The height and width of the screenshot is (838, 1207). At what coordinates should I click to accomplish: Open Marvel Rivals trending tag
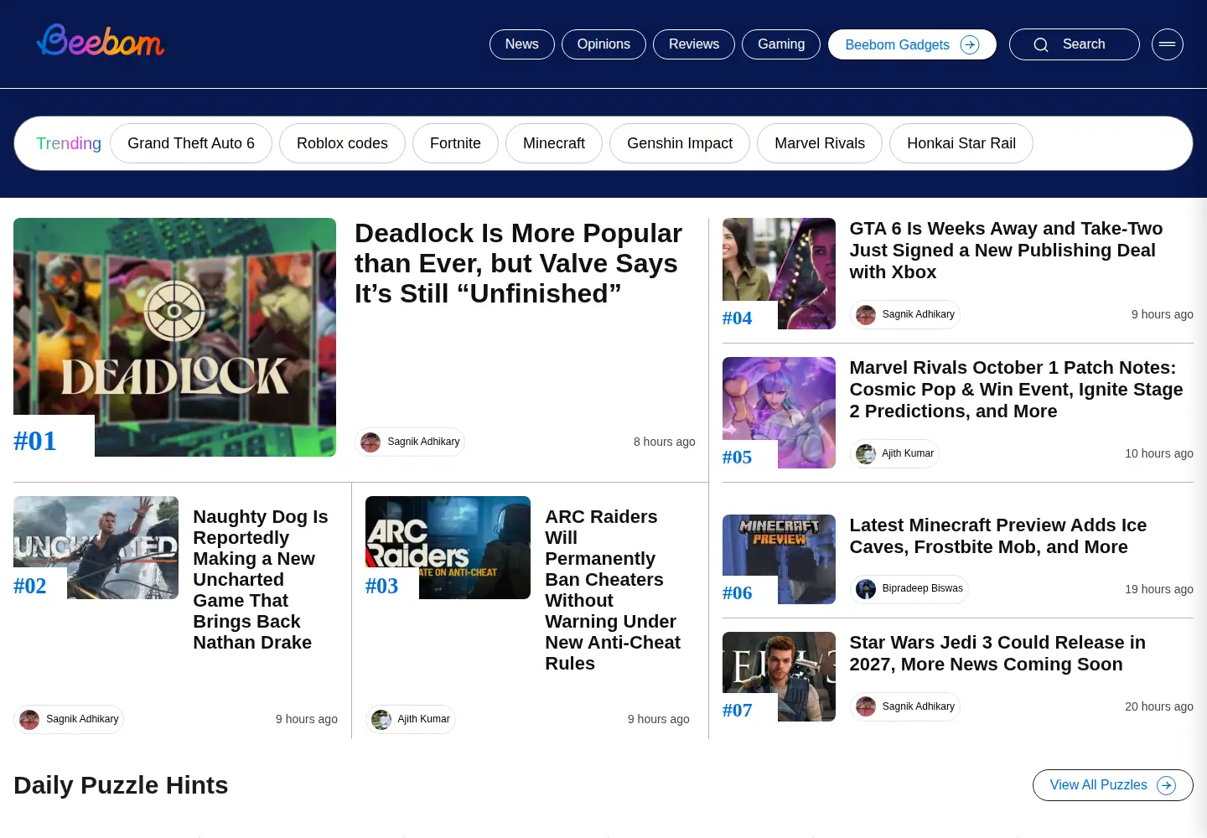(x=820, y=143)
